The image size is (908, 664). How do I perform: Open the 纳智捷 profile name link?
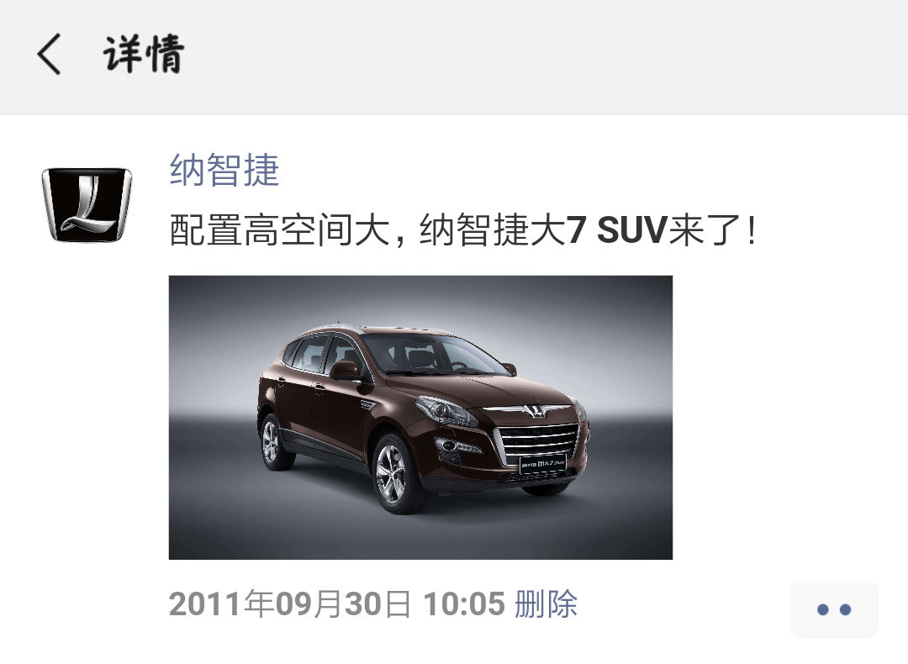[x=224, y=170]
